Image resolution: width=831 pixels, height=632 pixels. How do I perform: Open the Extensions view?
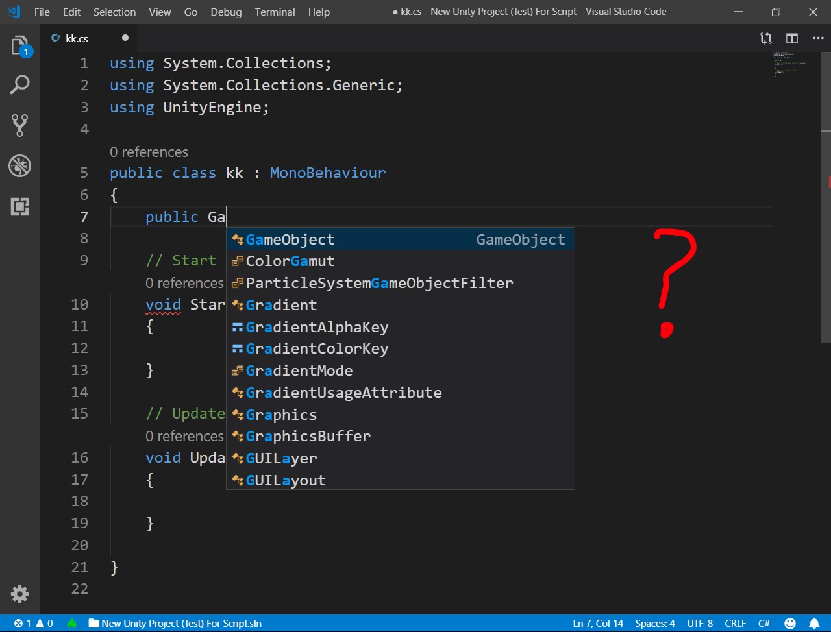20,206
